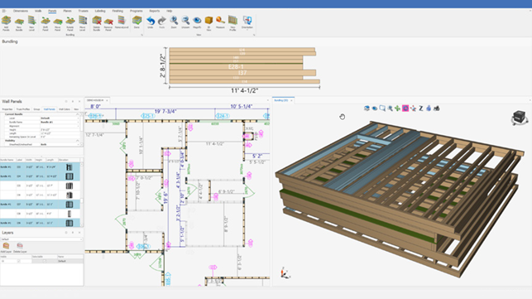Collapse the Current Bundle section
Viewport: 532px width, 299px height.
(77, 114)
